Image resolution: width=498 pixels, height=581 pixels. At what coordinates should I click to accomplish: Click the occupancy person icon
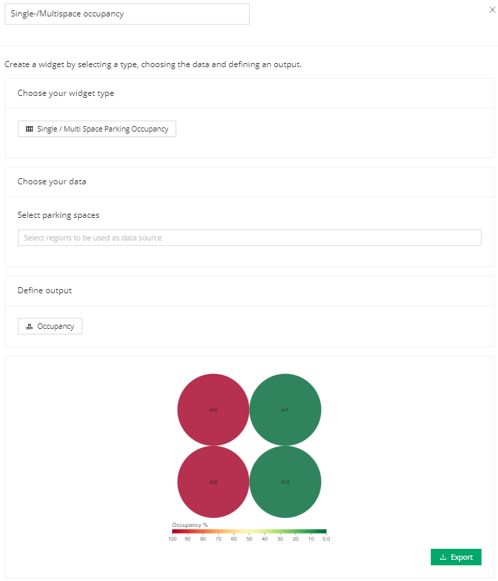pyautogui.click(x=29, y=326)
